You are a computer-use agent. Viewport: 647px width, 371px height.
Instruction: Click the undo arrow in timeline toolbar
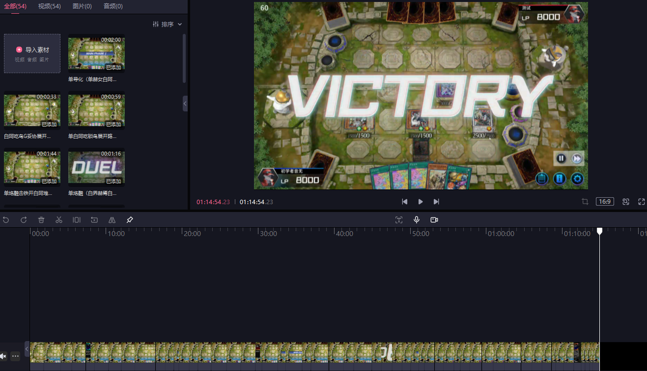pyautogui.click(x=6, y=220)
